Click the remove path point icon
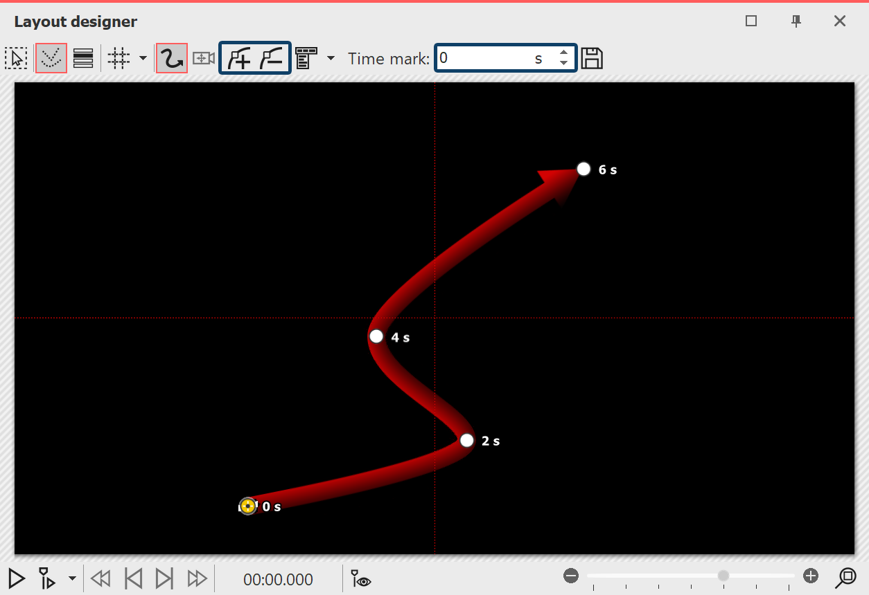 pos(271,59)
